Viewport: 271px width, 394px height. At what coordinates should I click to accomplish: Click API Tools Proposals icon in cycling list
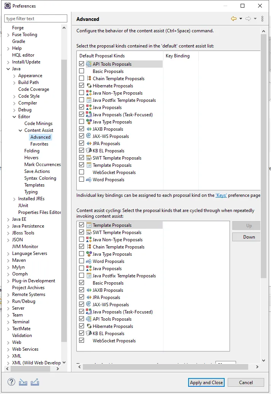(89, 319)
